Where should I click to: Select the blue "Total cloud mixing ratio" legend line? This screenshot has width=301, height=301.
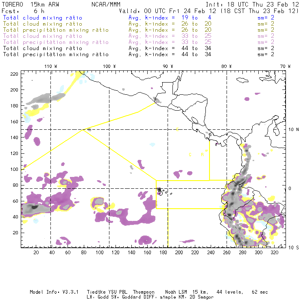(x=43, y=18)
